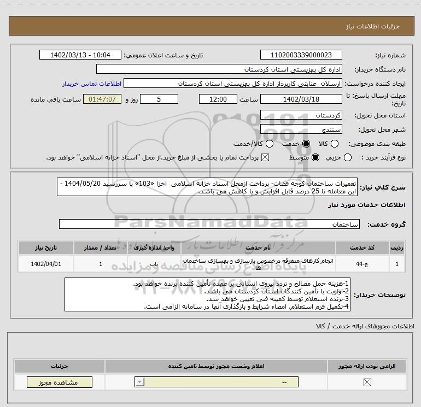Choose the جزیی purchase process radio
The width and height of the screenshot is (421, 407).
click(348, 157)
